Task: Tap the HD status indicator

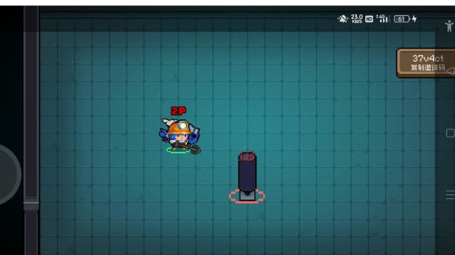Action: point(369,19)
